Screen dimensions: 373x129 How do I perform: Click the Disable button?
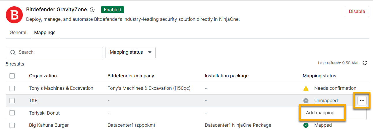pyautogui.click(x=357, y=12)
